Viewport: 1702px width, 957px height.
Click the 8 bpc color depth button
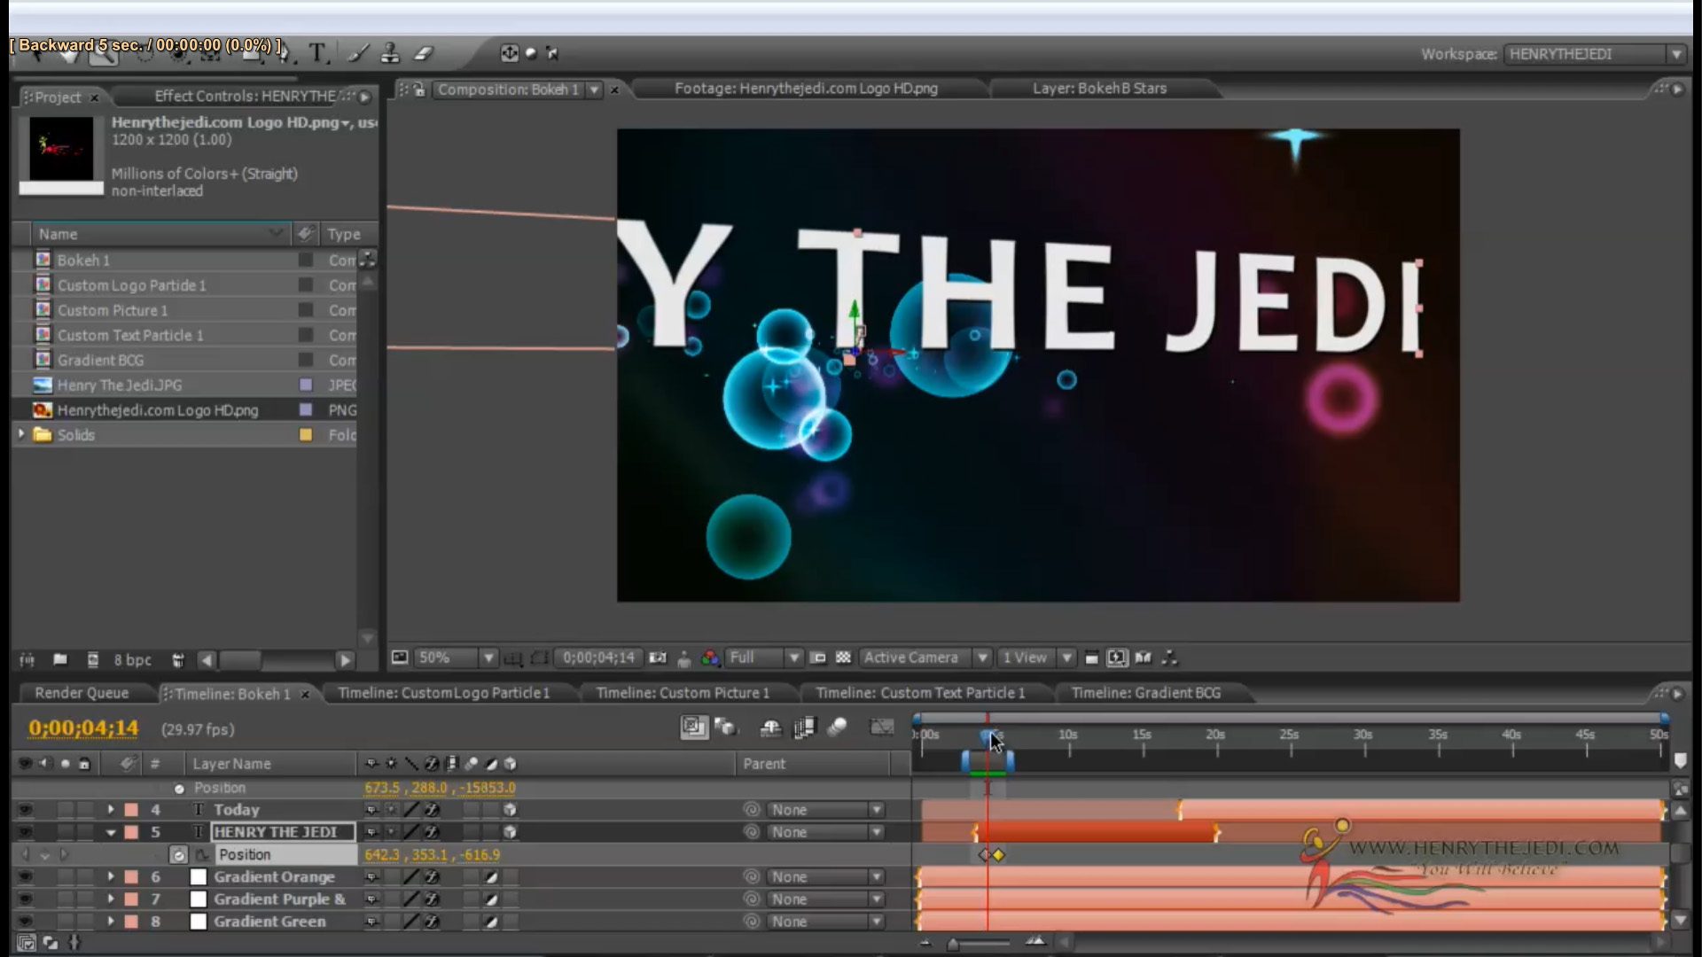click(132, 660)
